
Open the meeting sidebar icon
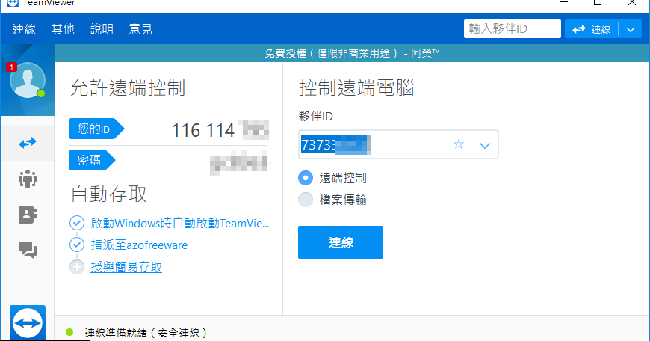[x=28, y=179]
